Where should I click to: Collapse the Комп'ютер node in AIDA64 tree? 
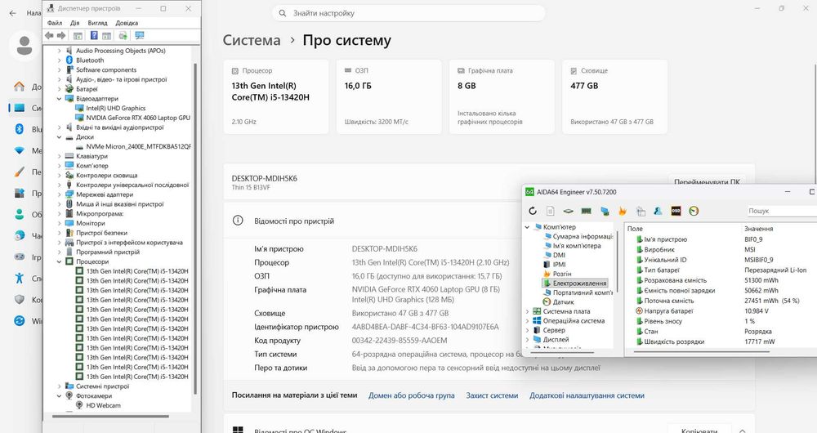pyautogui.click(x=527, y=227)
